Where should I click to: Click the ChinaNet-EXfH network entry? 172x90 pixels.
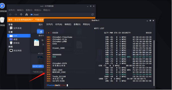click(x=99, y=63)
